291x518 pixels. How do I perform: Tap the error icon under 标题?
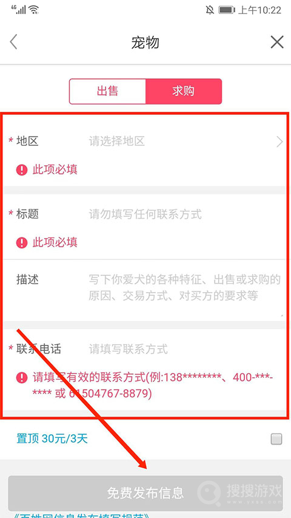pos(22,243)
